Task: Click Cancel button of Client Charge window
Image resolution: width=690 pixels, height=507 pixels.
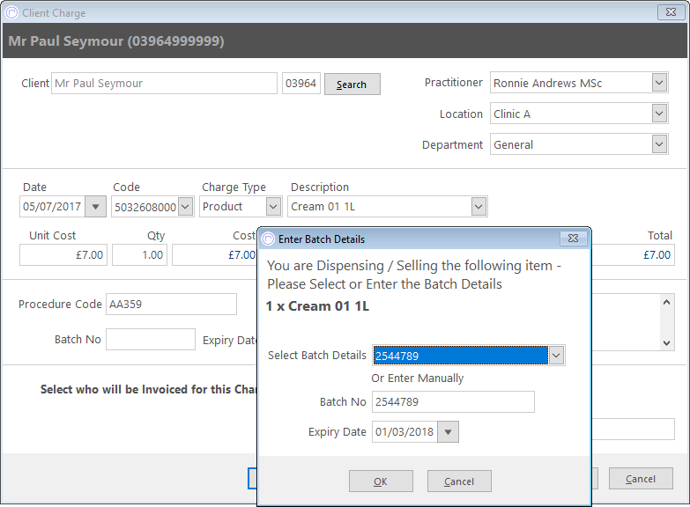Action: point(641,479)
